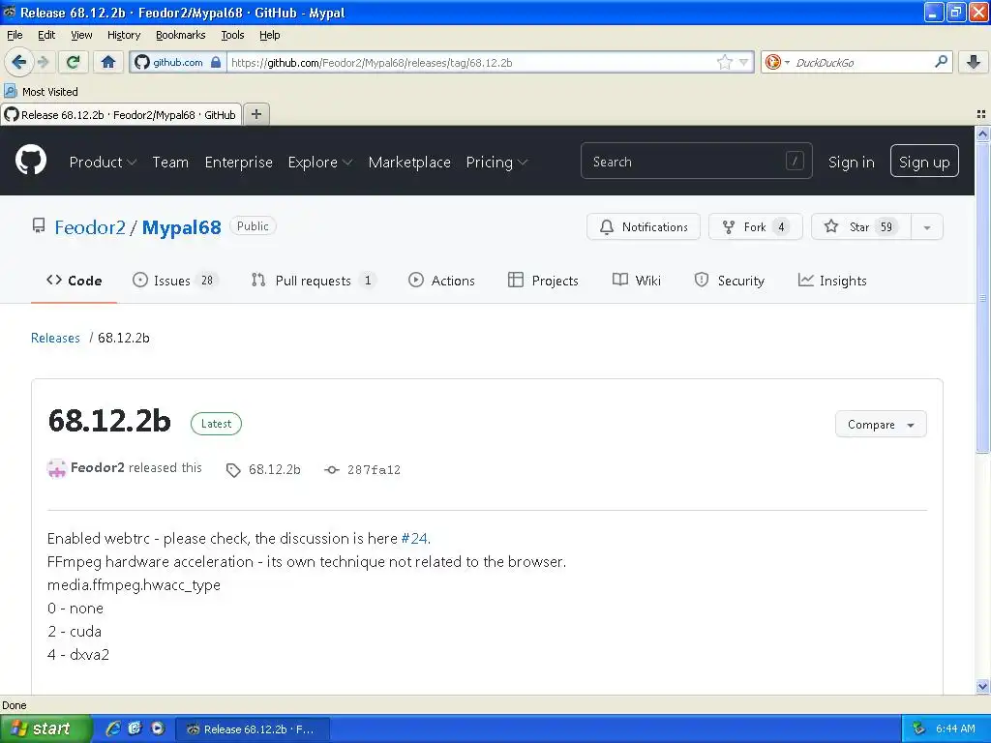Select the Code tab
The width and height of the screenshot is (991, 743).
click(x=74, y=281)
